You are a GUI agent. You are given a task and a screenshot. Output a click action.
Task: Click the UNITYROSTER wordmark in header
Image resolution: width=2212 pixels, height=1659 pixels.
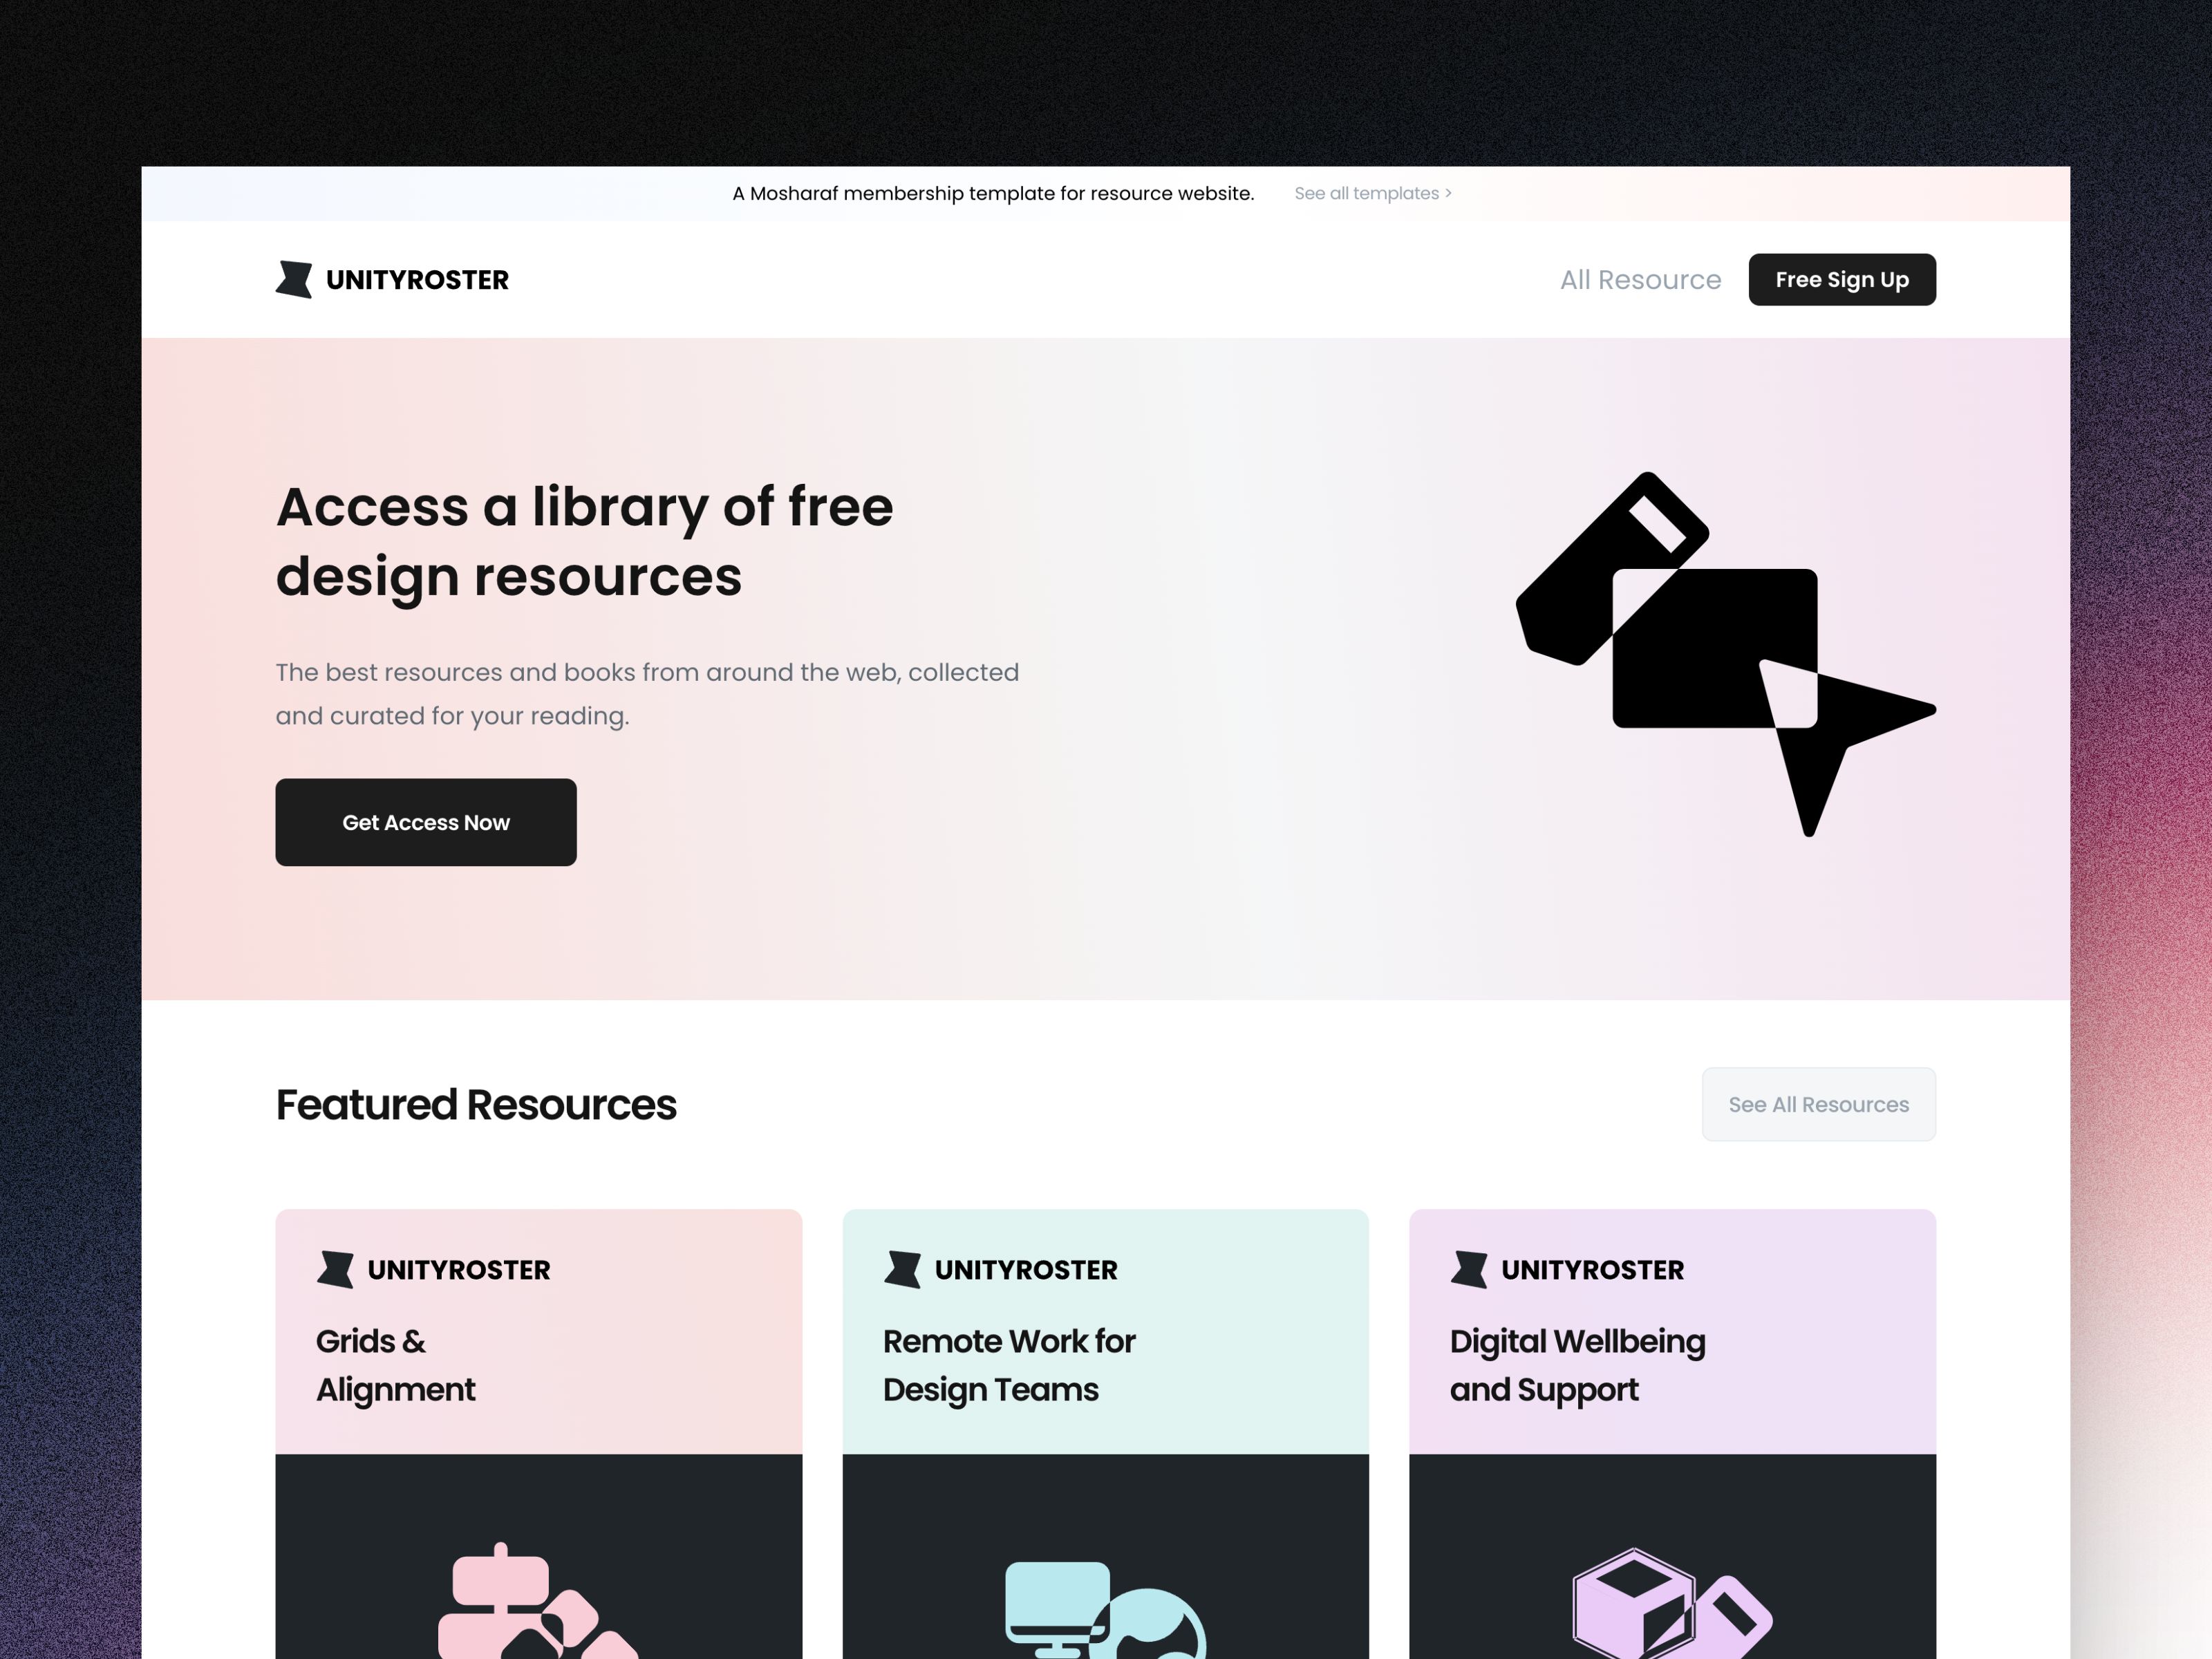tap(417, 280)
